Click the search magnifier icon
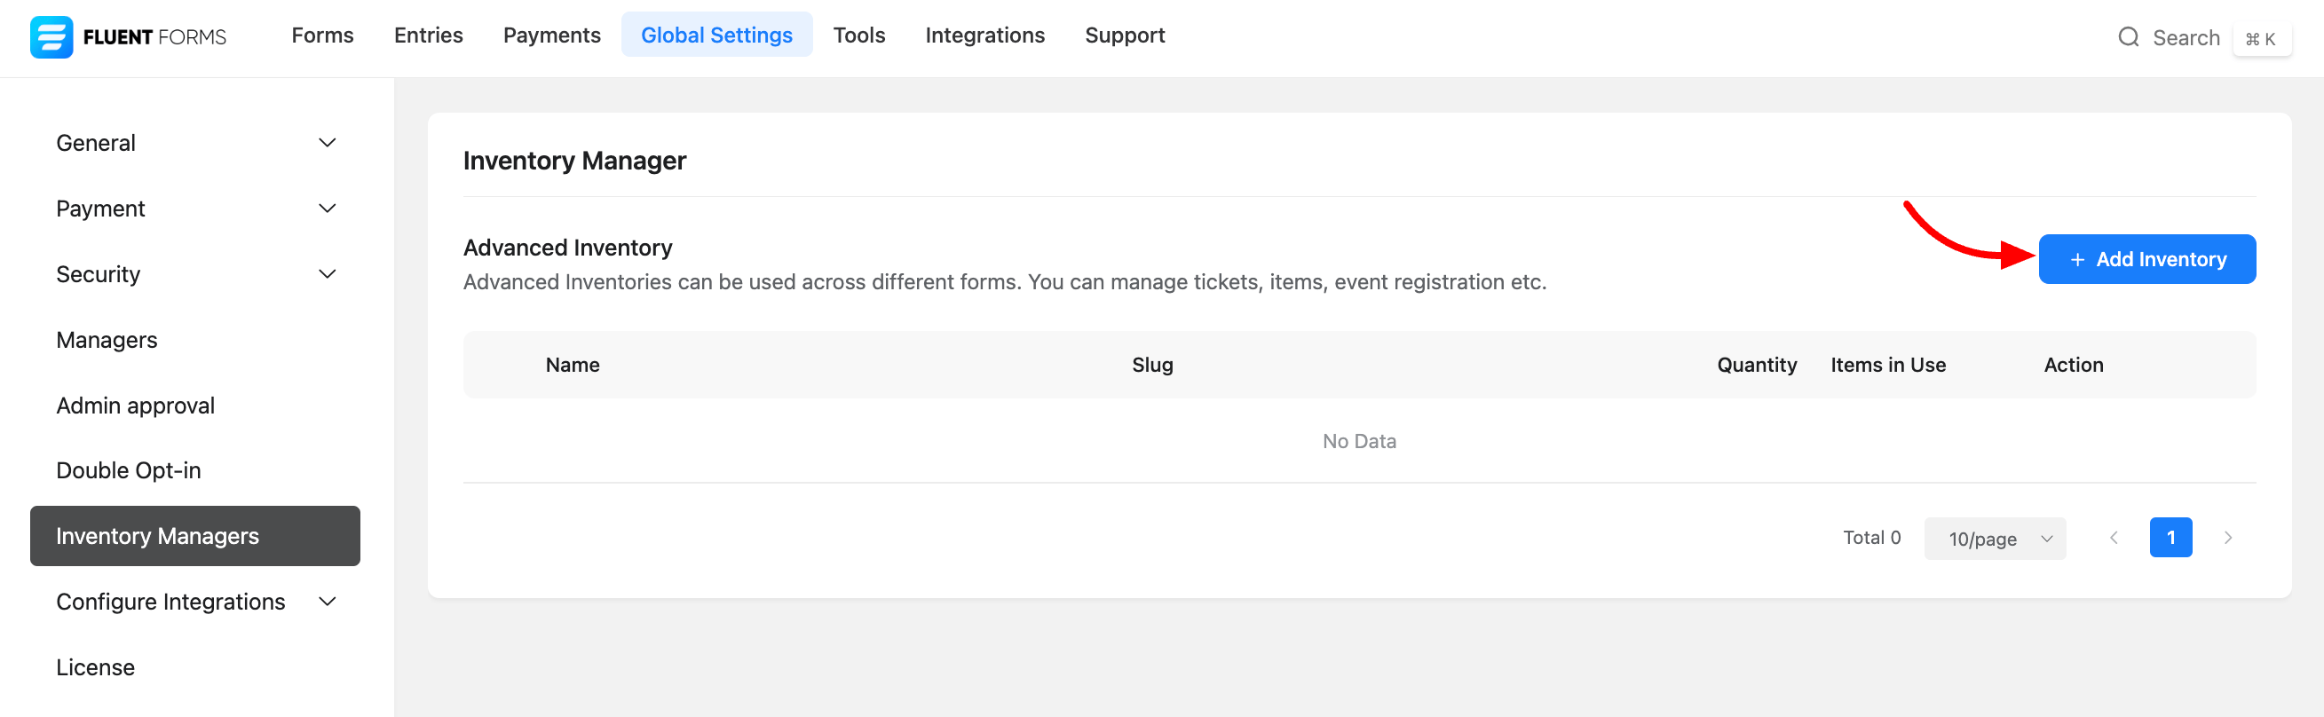 (x=2127, y=37)
